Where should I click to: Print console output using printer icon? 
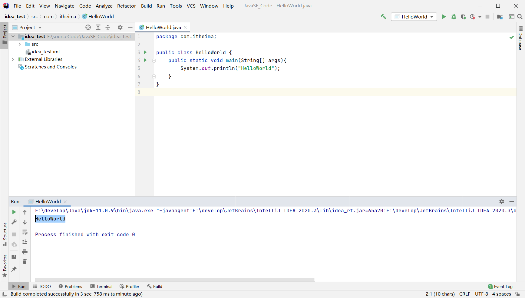(25, 252)
